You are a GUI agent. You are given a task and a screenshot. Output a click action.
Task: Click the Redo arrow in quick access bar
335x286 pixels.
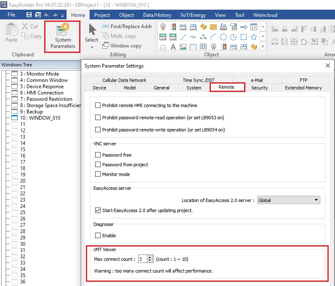pos(55,15)
